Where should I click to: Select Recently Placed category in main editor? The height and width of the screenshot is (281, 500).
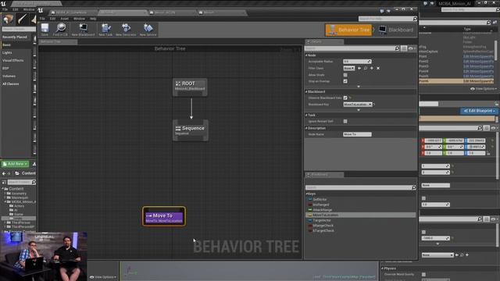coord(15,37)
